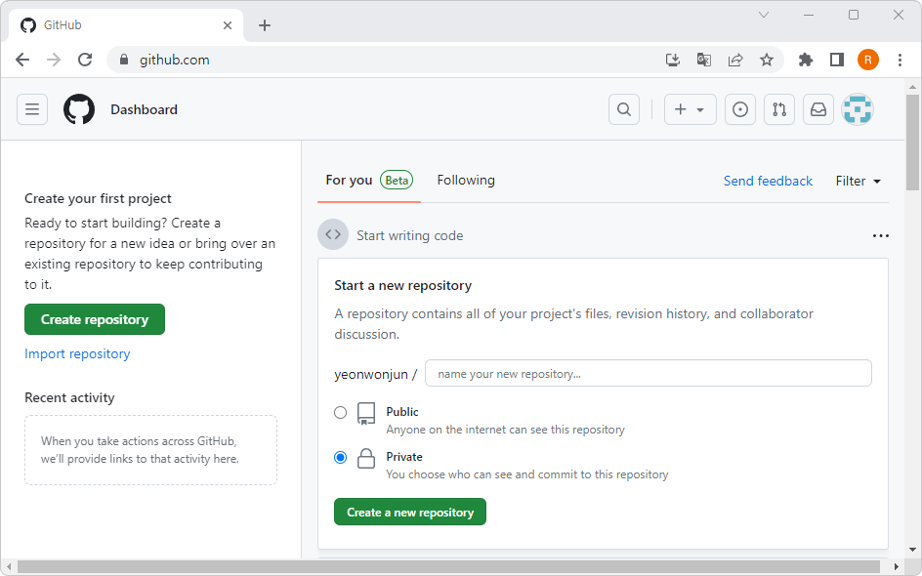
Task: Click the horizontal scrollbar thumb
Action: click(x=448, y=566)
